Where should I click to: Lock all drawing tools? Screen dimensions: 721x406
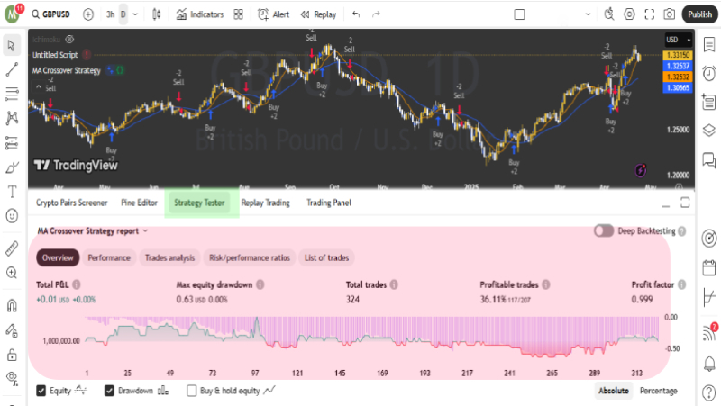click(x=12, y=355)
